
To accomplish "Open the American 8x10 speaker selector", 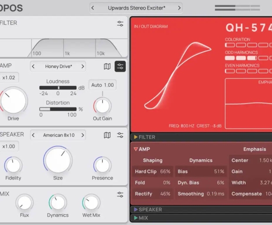I will click(59, 135).
